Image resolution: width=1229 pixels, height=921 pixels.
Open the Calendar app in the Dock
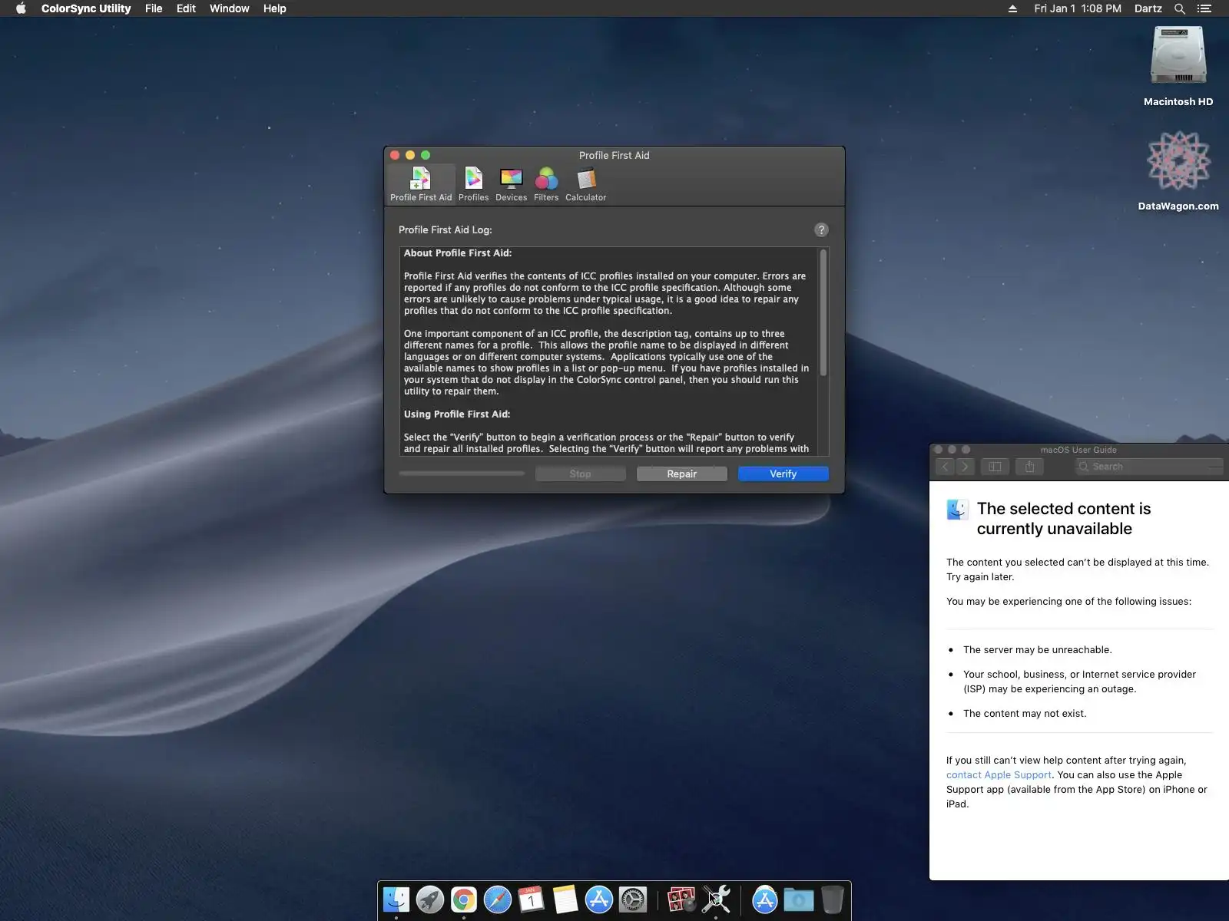532,900
